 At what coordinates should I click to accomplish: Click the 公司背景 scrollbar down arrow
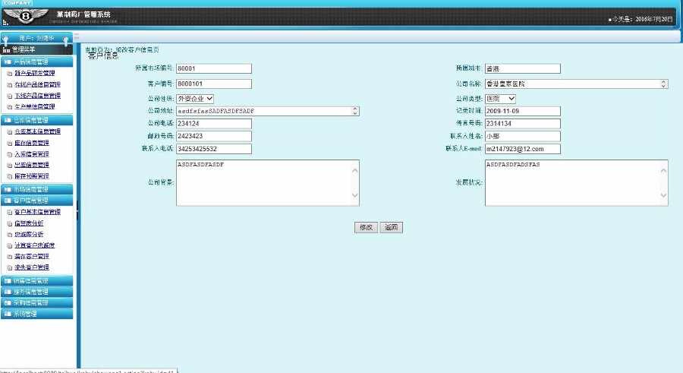pyautogui.click(x=354, y=195)
